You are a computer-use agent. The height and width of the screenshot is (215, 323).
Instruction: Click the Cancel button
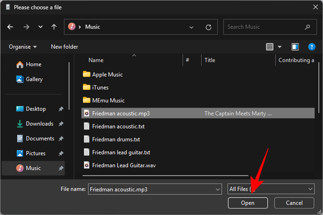[x=294, y=203]
